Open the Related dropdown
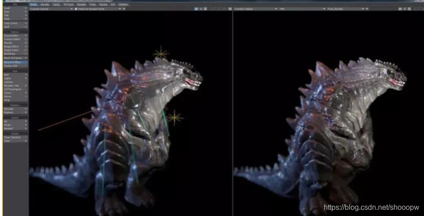 click(x=16, y=129)
